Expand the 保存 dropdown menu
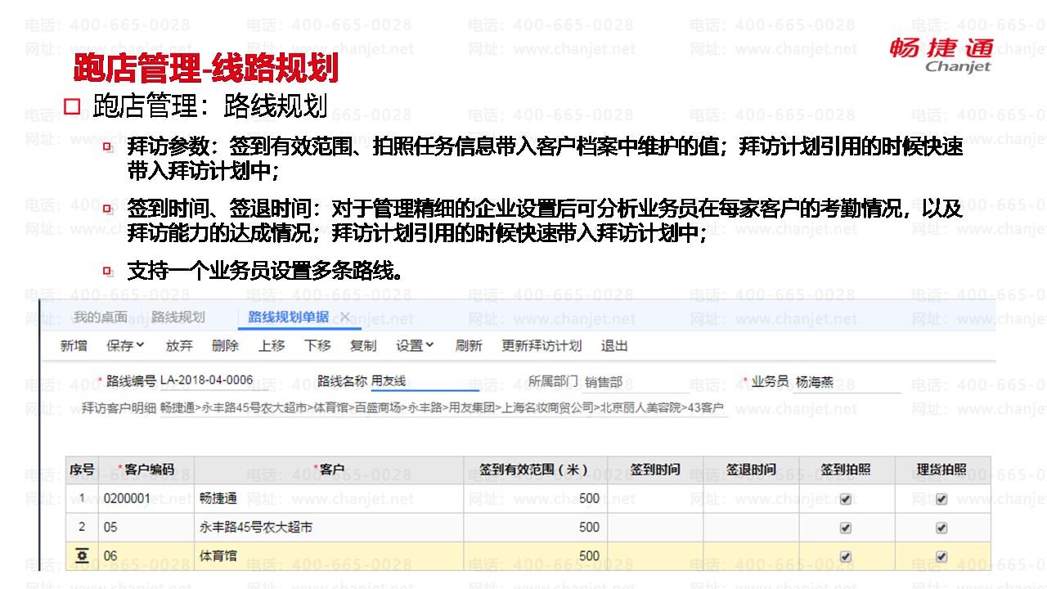1047x589 pixels. (125, 346)
